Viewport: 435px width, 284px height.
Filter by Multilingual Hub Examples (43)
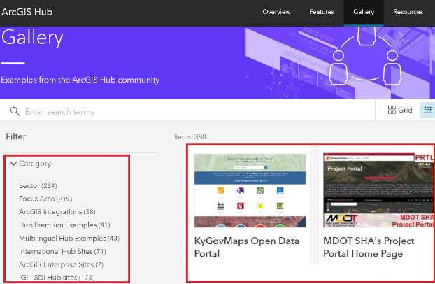coord(69,239)
